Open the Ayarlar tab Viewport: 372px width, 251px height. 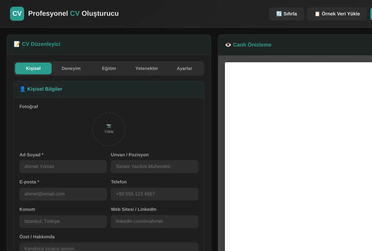tap(184, 68)
